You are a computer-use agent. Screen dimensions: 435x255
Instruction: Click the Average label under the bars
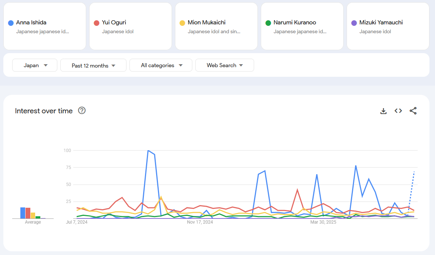pos(33,222)
